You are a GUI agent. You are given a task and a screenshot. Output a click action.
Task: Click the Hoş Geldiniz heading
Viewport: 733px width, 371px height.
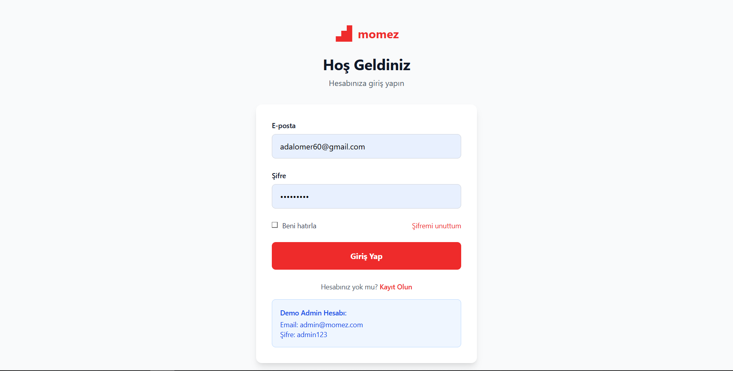[x=366, y=65]
